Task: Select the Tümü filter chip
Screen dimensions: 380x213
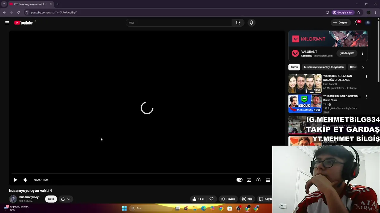Action: [x=294, y=67]
